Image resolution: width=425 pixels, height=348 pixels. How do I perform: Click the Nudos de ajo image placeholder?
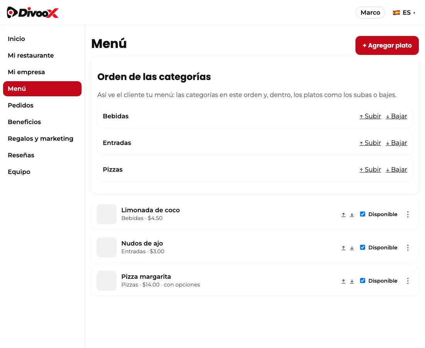pos(107,247)
